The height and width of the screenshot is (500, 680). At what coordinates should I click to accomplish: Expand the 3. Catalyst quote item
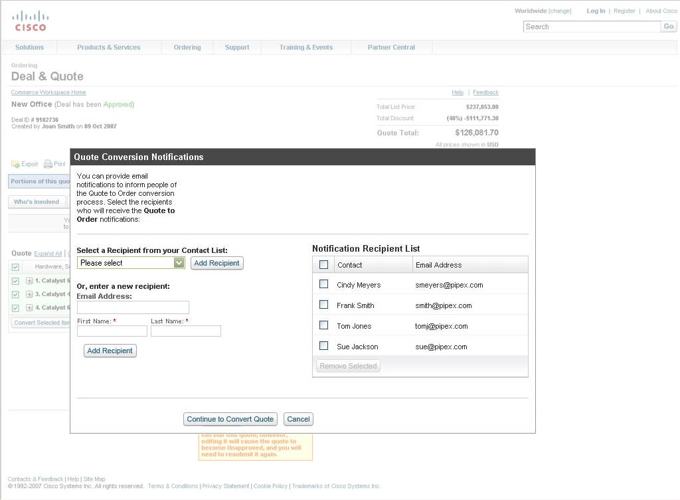29,294
